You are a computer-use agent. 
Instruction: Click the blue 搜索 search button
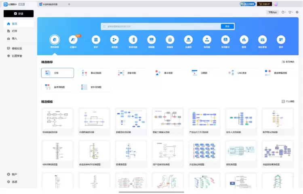pos(227,26)
